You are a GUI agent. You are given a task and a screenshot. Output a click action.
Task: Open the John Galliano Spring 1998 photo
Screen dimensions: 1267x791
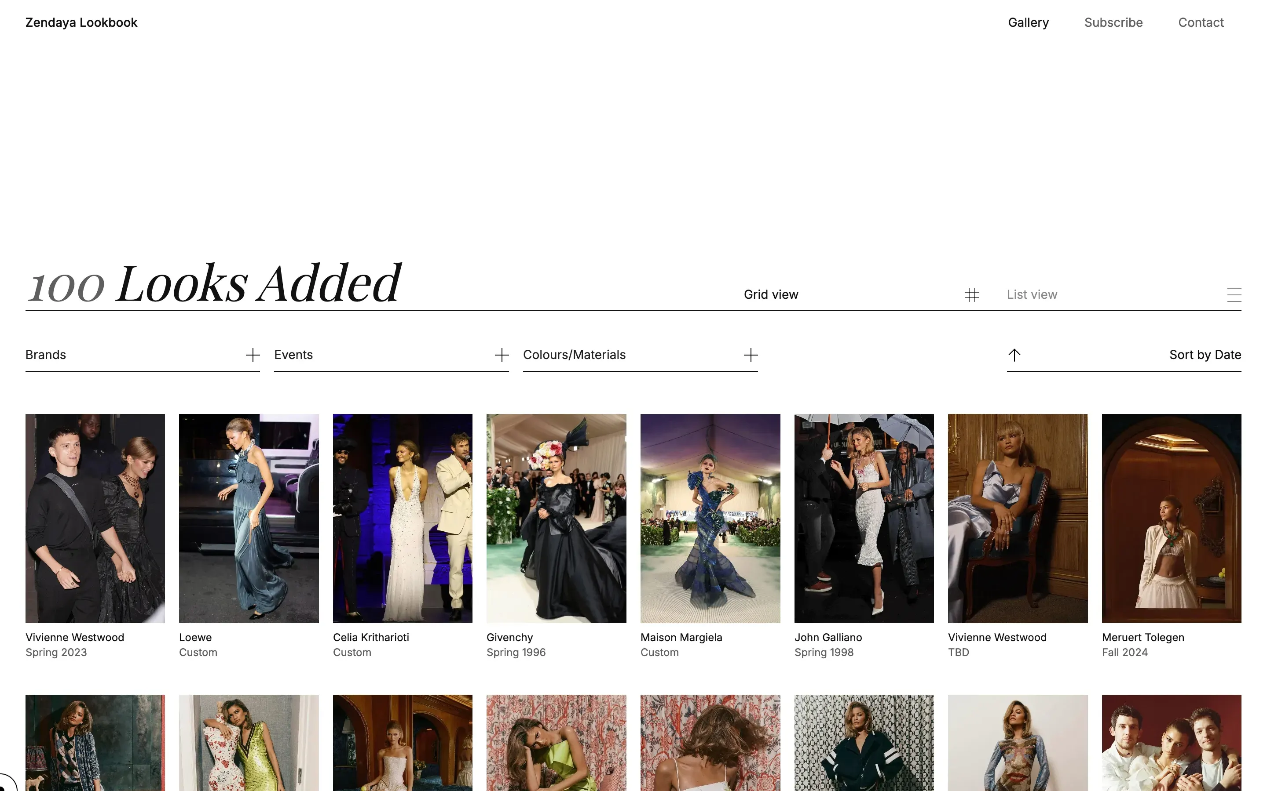coord(864,519)
